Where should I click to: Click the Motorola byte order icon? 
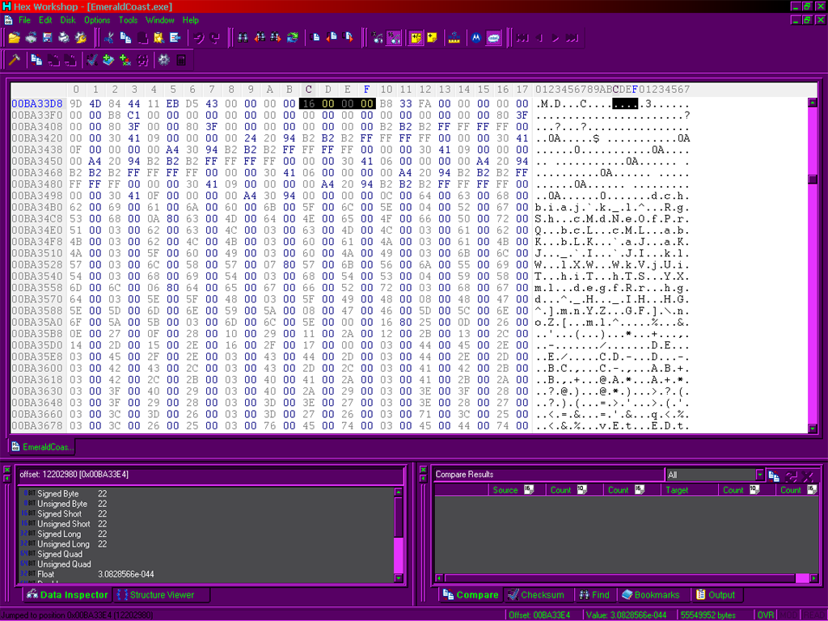(476, 38)
